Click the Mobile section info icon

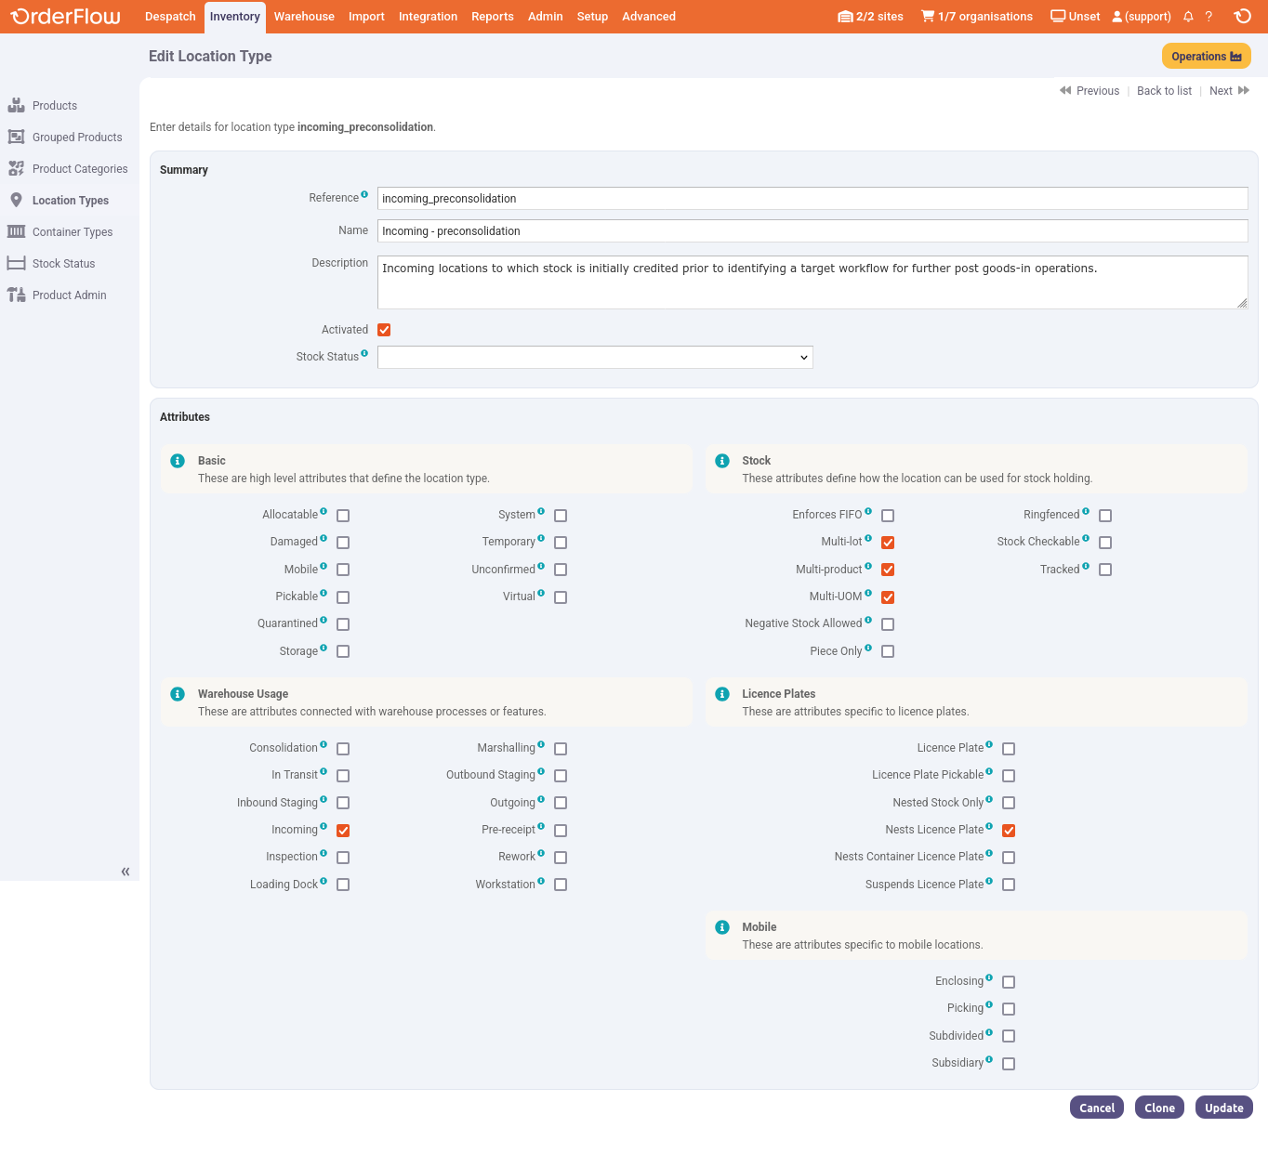coord(722,927)
